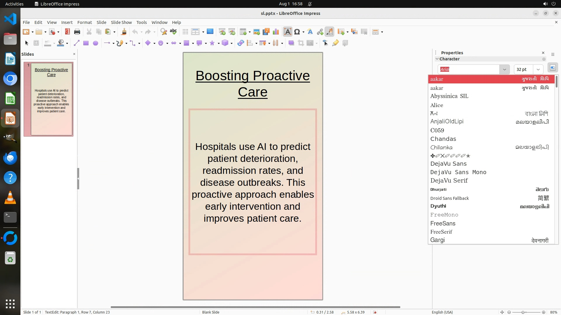Toggle the Shadow button
The width and height of the screenshot is (561, 315).
291,43
